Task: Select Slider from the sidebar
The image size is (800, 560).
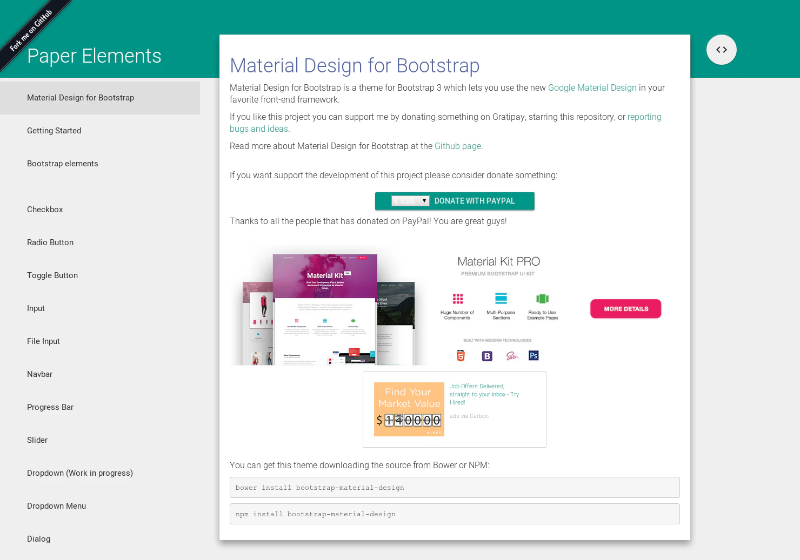Action: [x=37, y=440]
